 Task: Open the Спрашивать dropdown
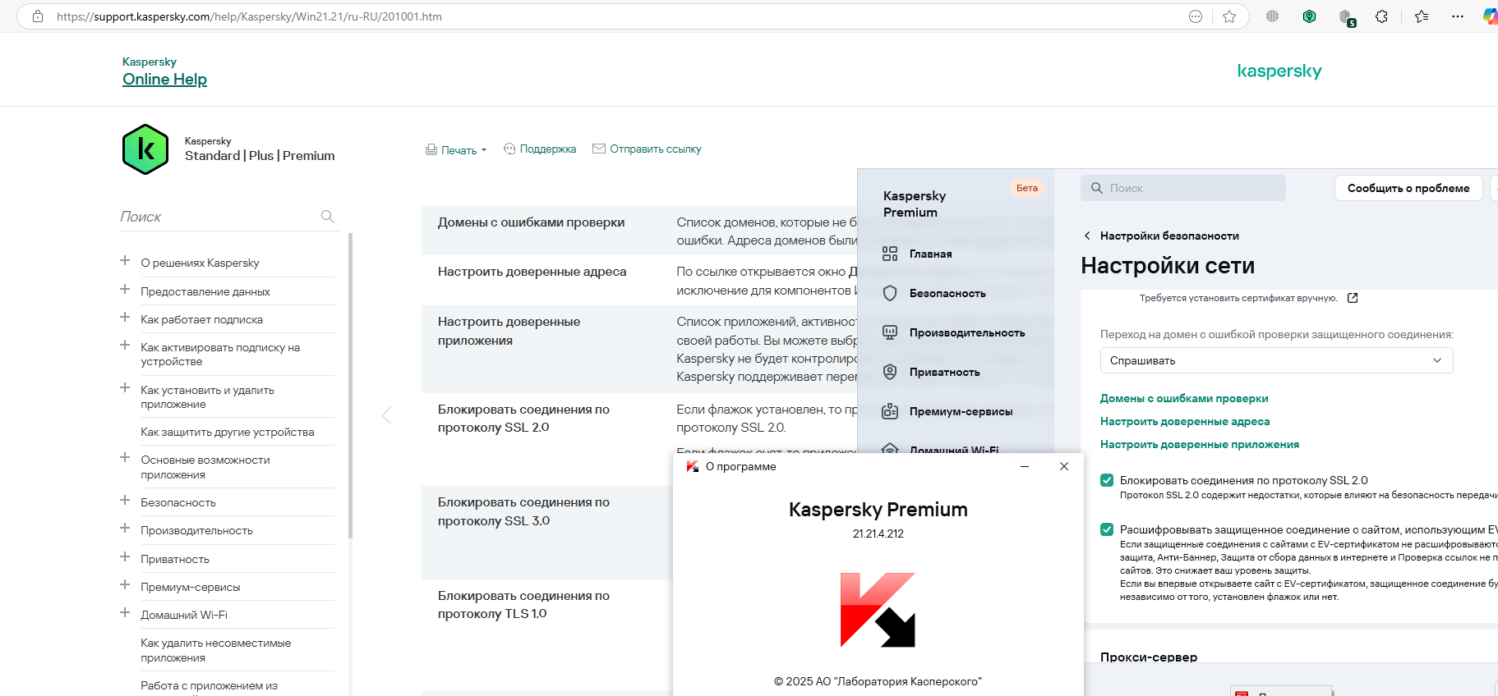click(x=1276, y=360)
